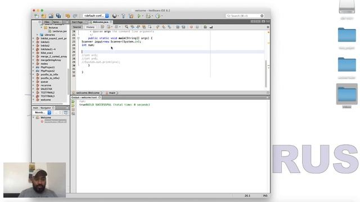Toggle the INS insert mode indicator
The width and height of the screenshot is (360, 202).
(x=265, y=196)
